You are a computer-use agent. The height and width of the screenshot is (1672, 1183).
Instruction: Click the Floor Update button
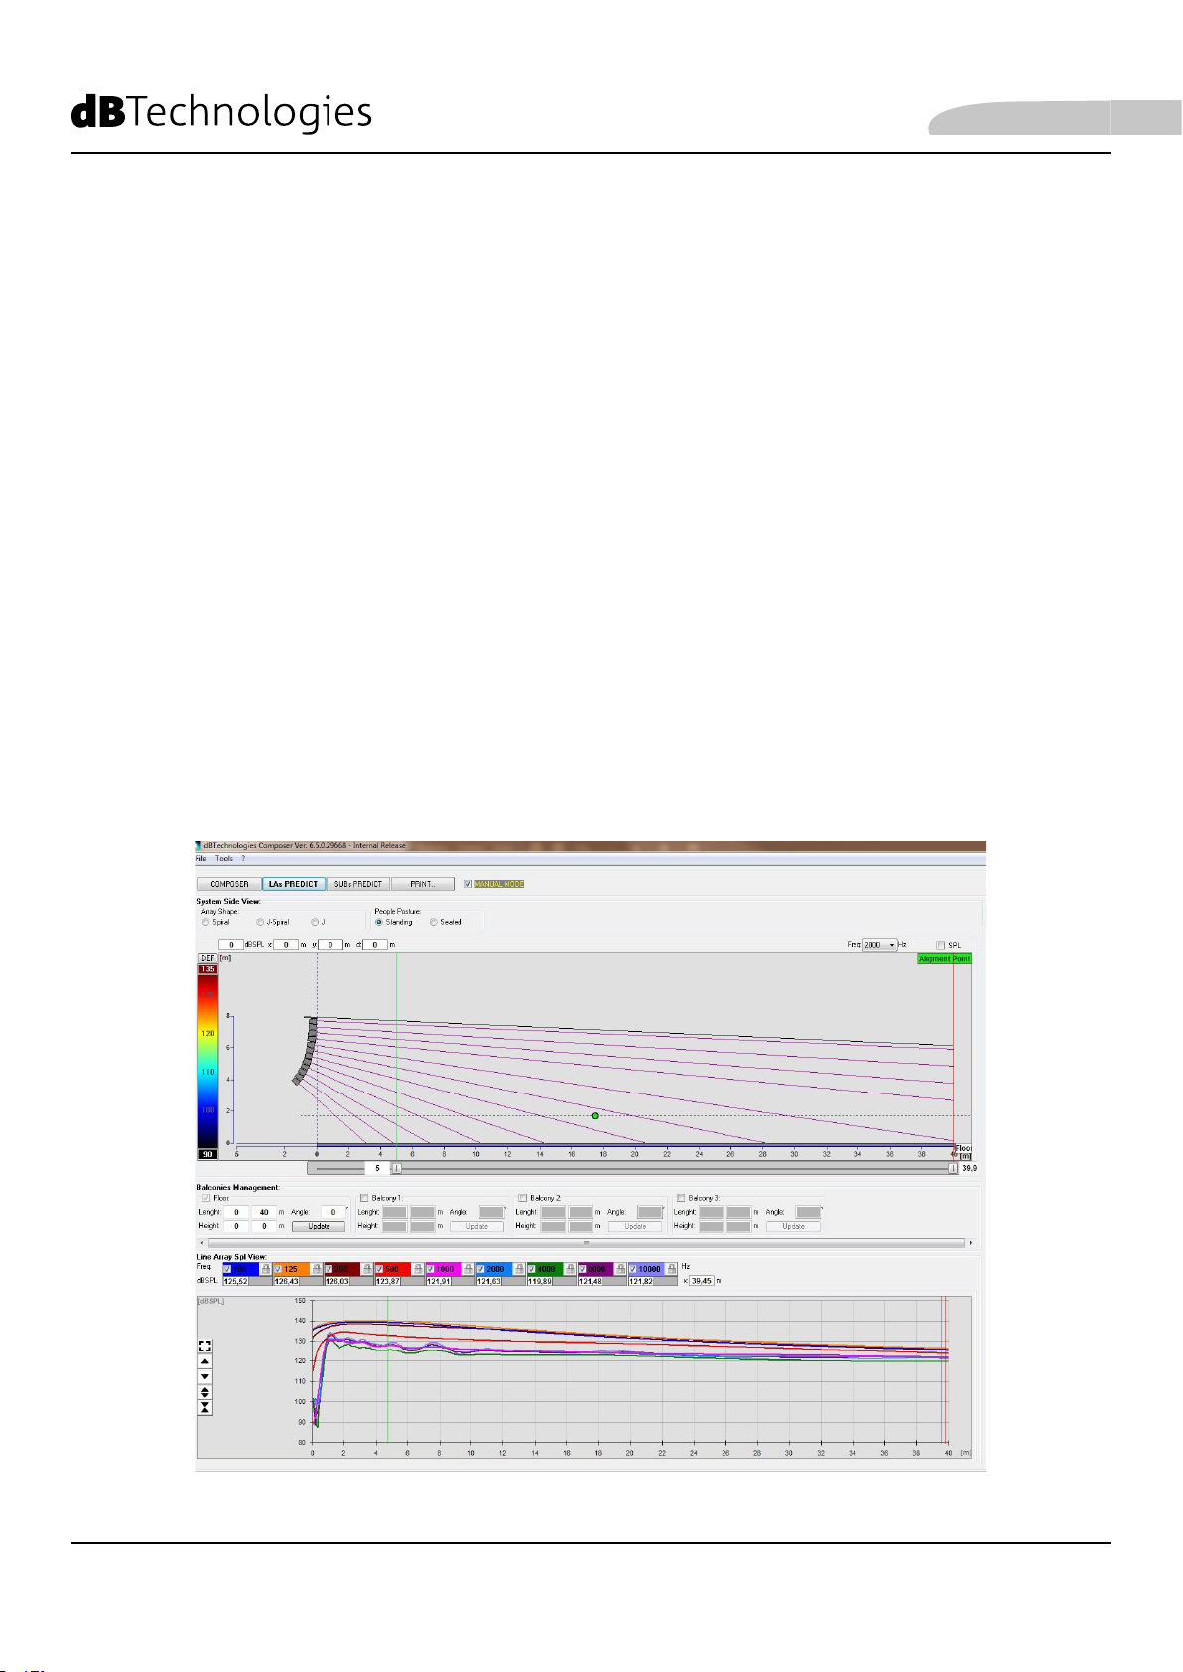pos(319,1226)
